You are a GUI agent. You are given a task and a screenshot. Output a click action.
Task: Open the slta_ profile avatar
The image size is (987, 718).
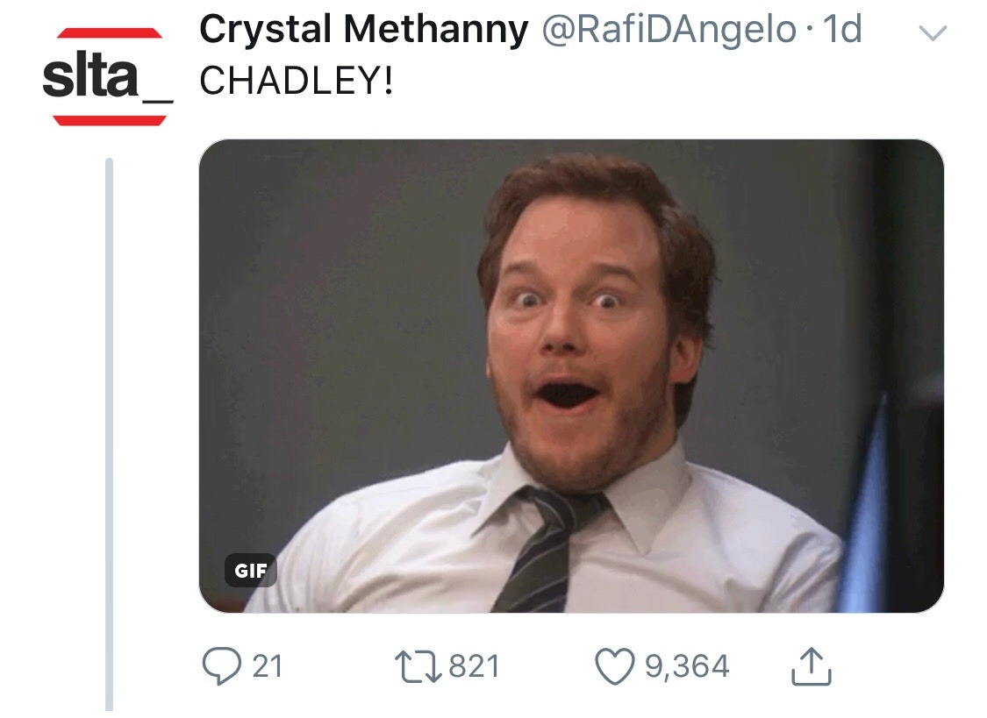[108, 76]
